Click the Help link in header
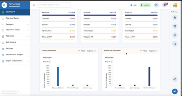The height and width of the screenshot is (96, 182). [x=134, y=5]
